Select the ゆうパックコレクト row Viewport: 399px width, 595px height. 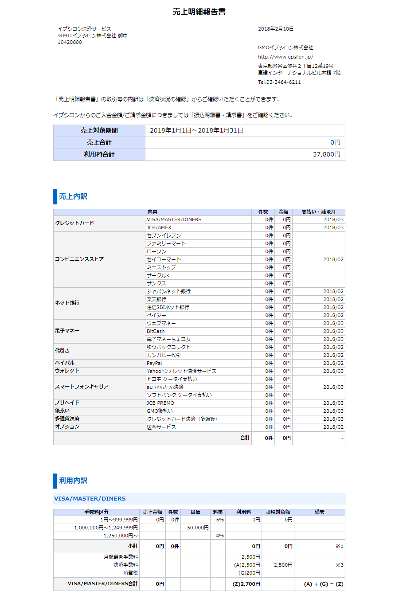245,348
